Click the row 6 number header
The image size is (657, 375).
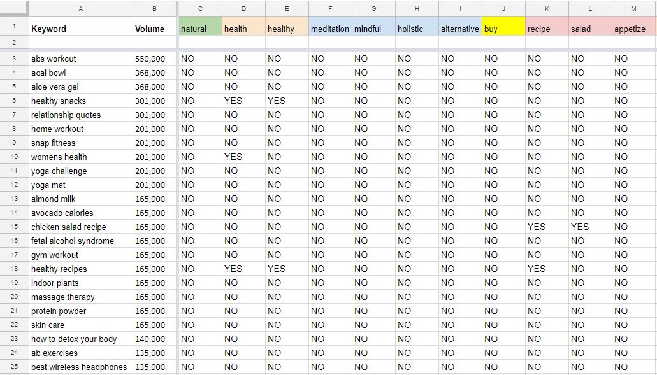click(14, 101)
